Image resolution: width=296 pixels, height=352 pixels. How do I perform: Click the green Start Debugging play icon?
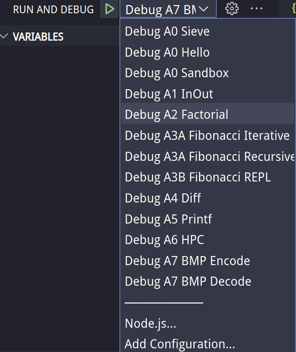109,9
